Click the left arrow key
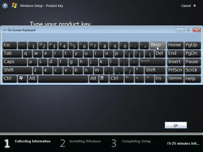Screen dimensions: 203x152 129,79
